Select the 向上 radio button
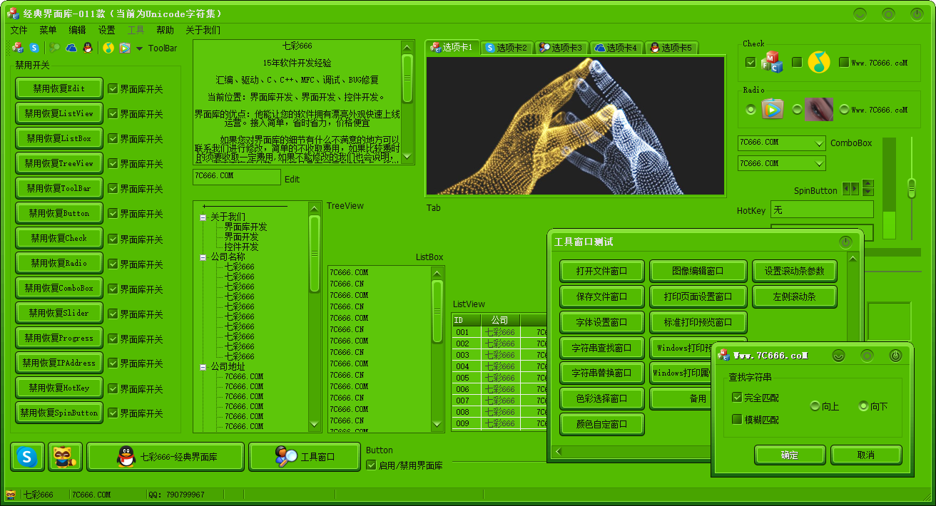Viewport: 936px width, 506px height. [815, 406]
